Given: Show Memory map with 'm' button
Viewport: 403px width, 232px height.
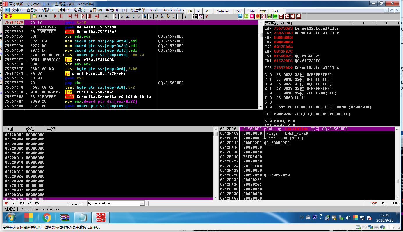Looking at the screenshot, I should click(127, 16).
